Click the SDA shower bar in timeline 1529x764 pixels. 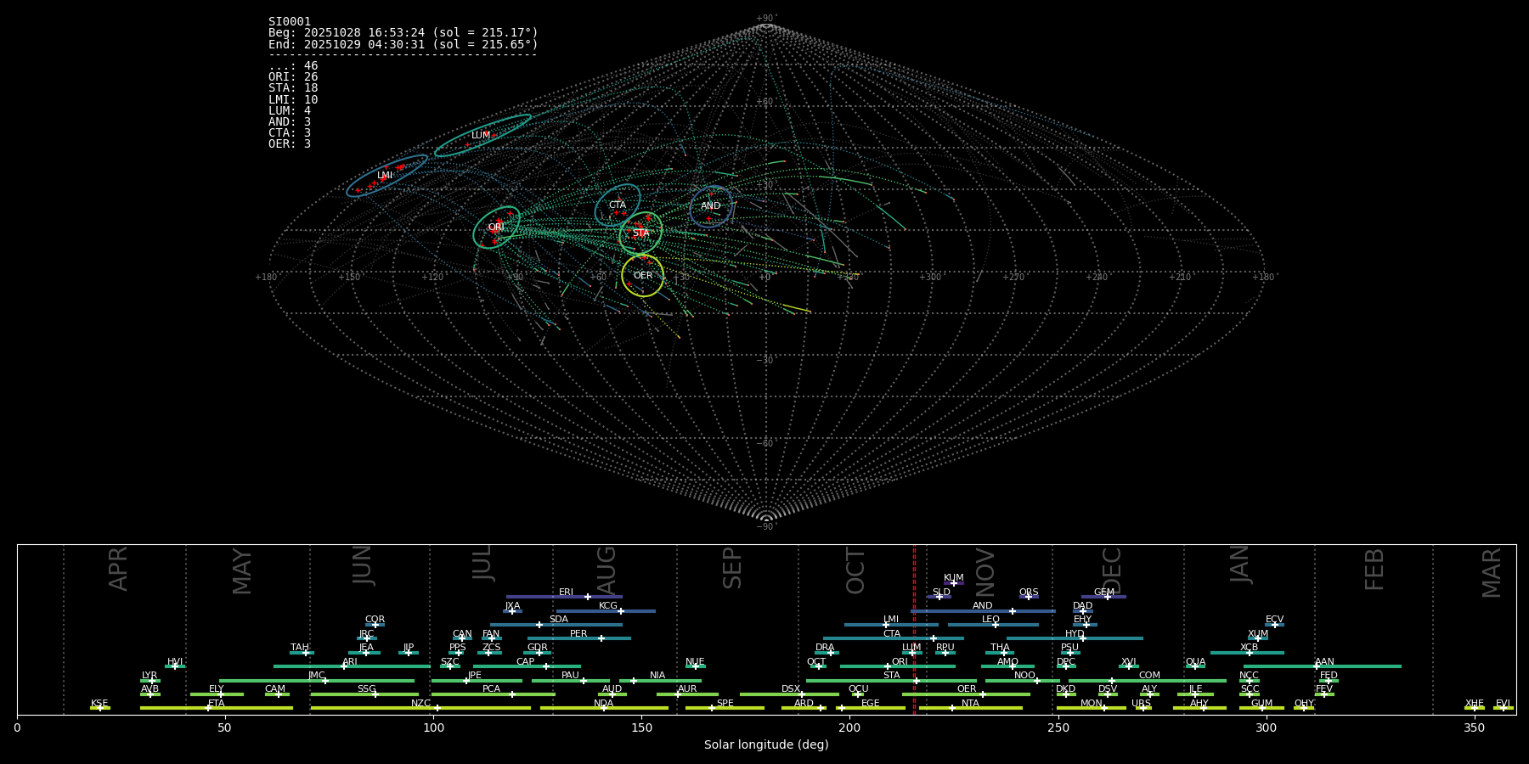click(556, 625)
